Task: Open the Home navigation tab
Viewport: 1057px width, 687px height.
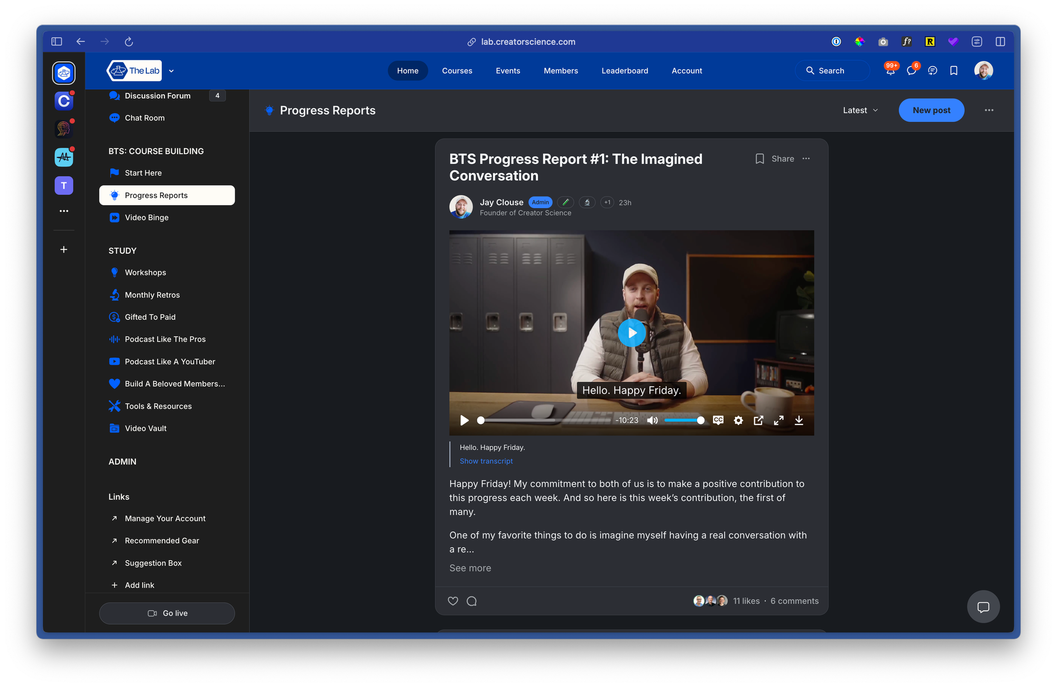Action: [407, 71]
